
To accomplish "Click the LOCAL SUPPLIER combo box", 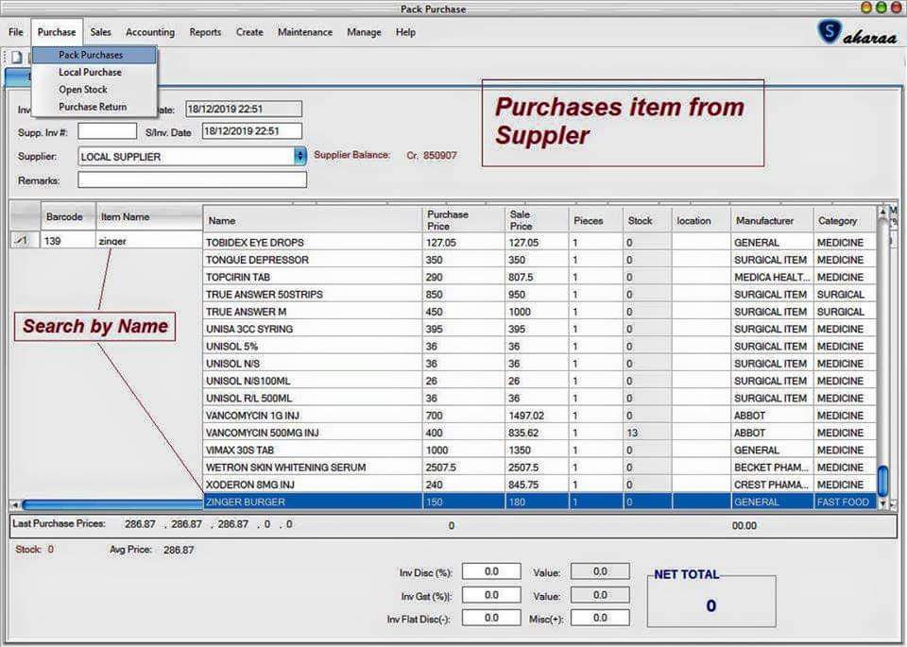I will pos(192,156).
